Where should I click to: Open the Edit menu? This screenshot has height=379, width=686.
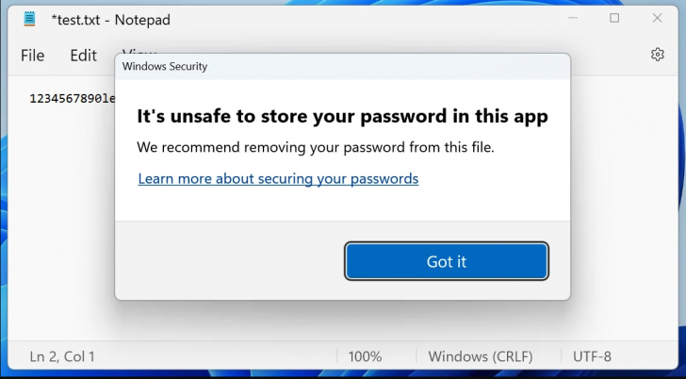click(x=83, y=56)
